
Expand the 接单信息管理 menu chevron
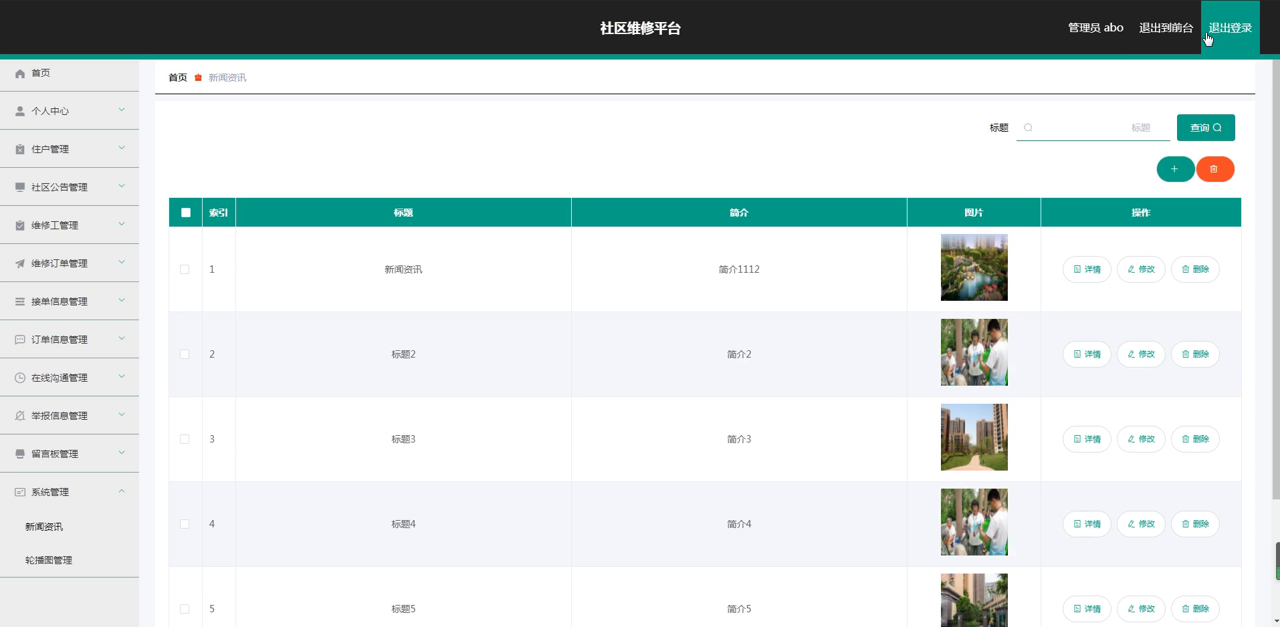click(122, 300)
